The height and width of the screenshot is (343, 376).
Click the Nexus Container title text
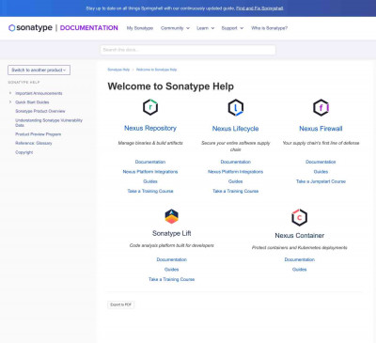tap(300, 236)
